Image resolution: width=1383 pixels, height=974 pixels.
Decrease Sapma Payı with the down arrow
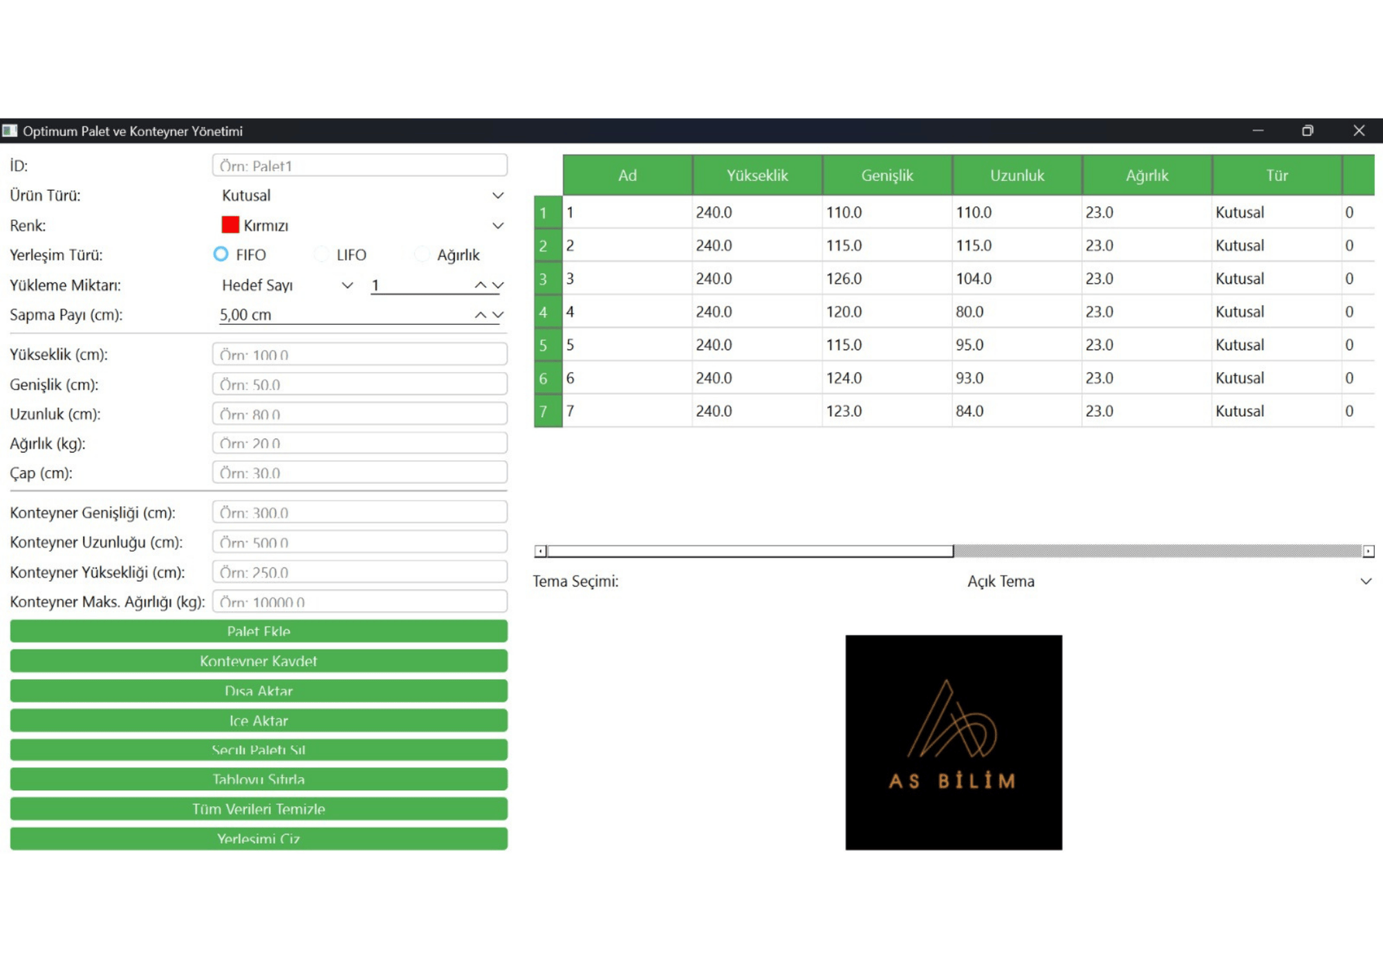pos(498,315)
